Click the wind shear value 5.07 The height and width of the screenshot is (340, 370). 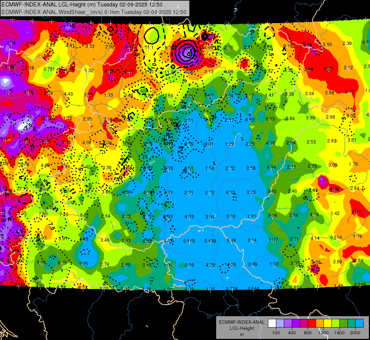click(209, 96)
